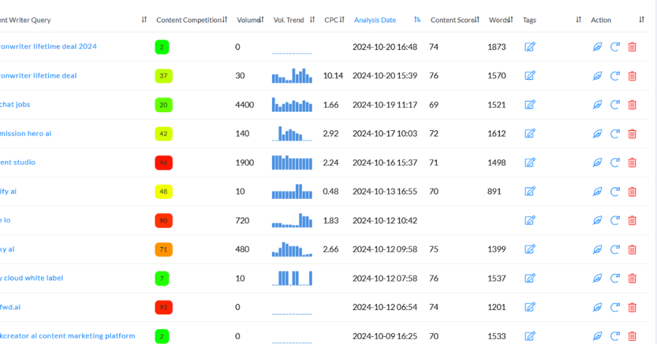Sort by Vol. Trend column
The width and height of the screenshot is (657, 344).
(312, 20)
